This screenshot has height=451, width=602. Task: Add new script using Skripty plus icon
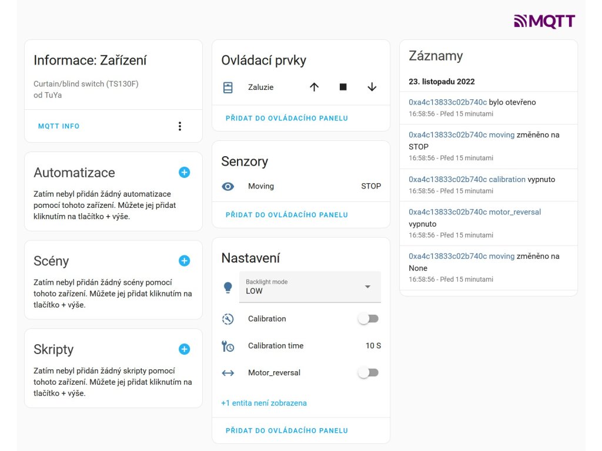(184, 349)
